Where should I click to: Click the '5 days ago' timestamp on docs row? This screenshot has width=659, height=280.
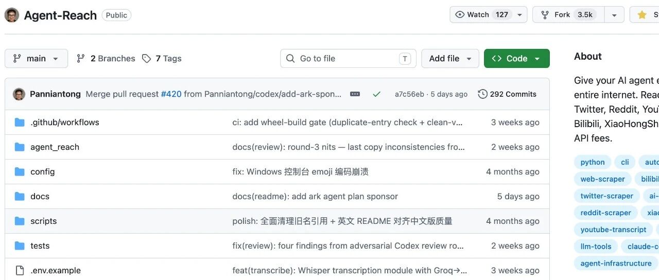(518, 196)
